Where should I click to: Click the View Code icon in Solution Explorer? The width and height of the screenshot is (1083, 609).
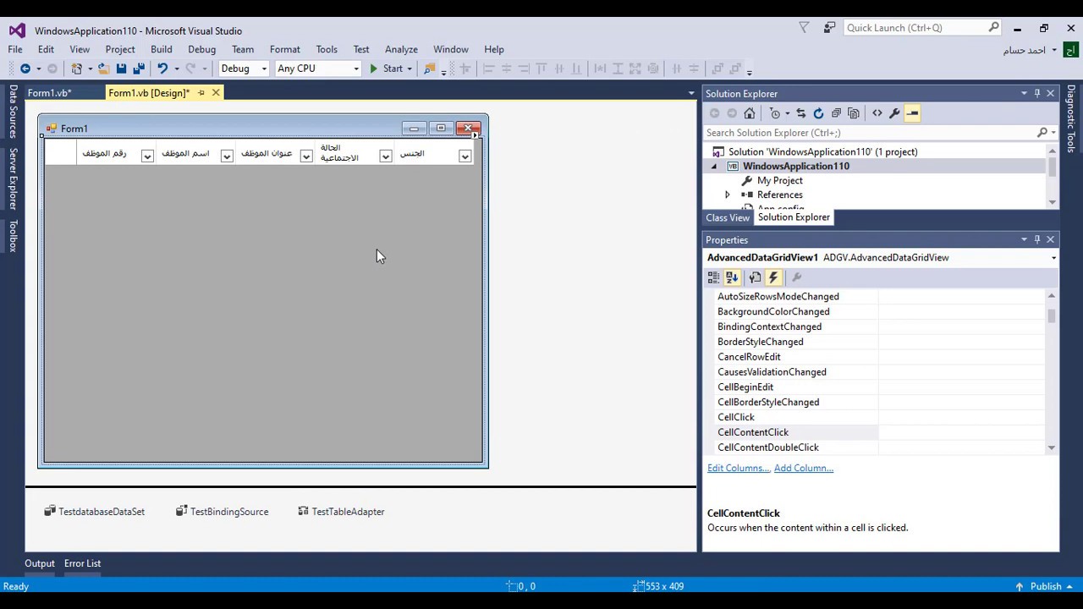click(877, 113)
